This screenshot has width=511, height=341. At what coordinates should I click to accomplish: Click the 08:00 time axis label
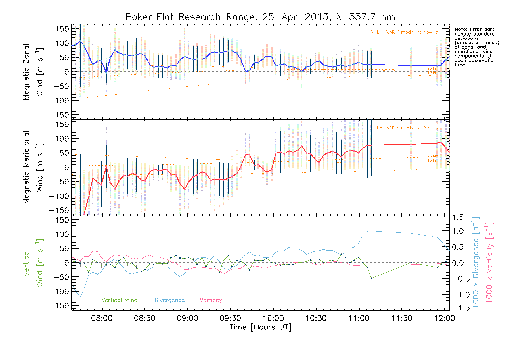102,318
